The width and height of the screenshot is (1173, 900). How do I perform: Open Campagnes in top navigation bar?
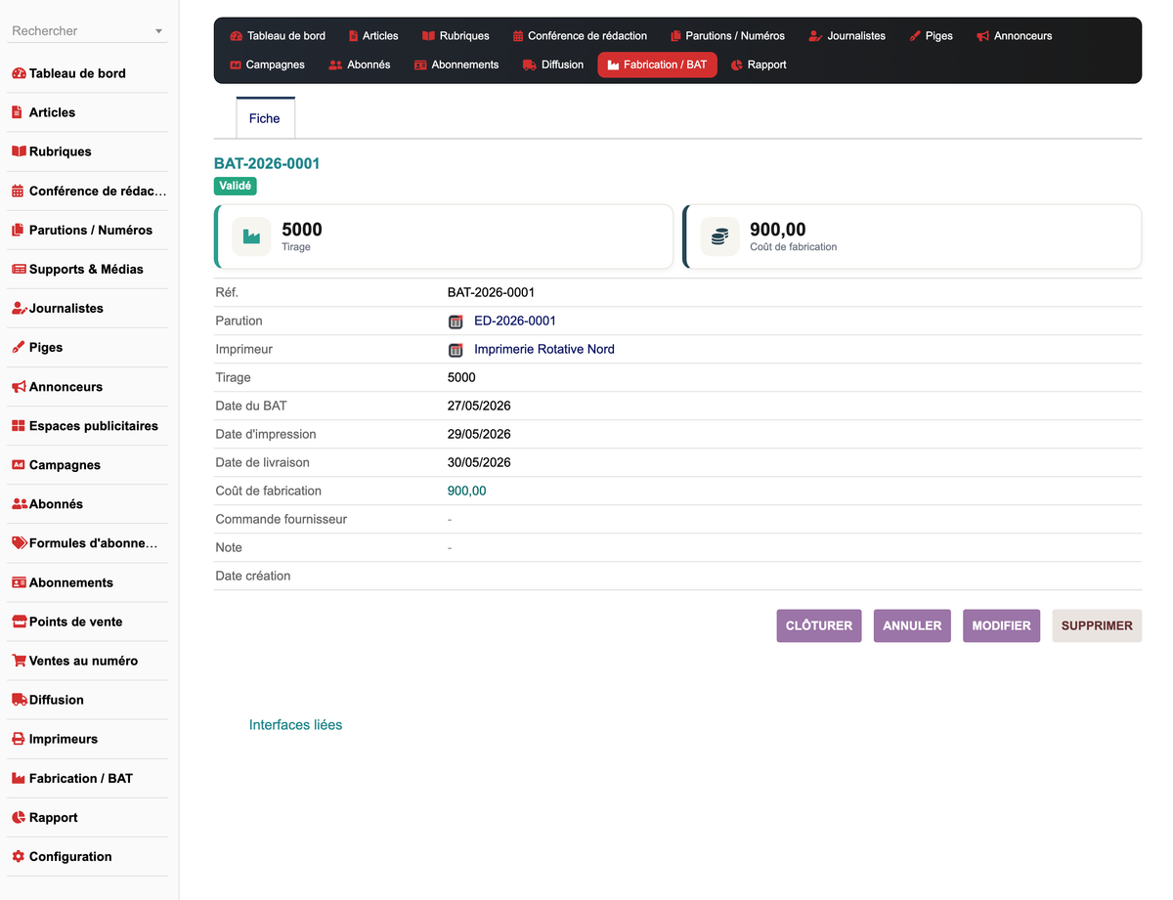tap(267, 64)
